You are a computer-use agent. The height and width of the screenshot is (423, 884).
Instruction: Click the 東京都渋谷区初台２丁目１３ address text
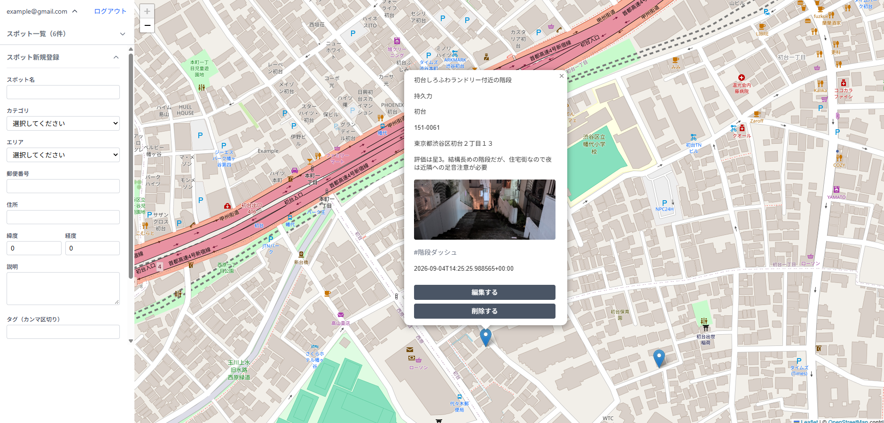[x=454, y=144]
